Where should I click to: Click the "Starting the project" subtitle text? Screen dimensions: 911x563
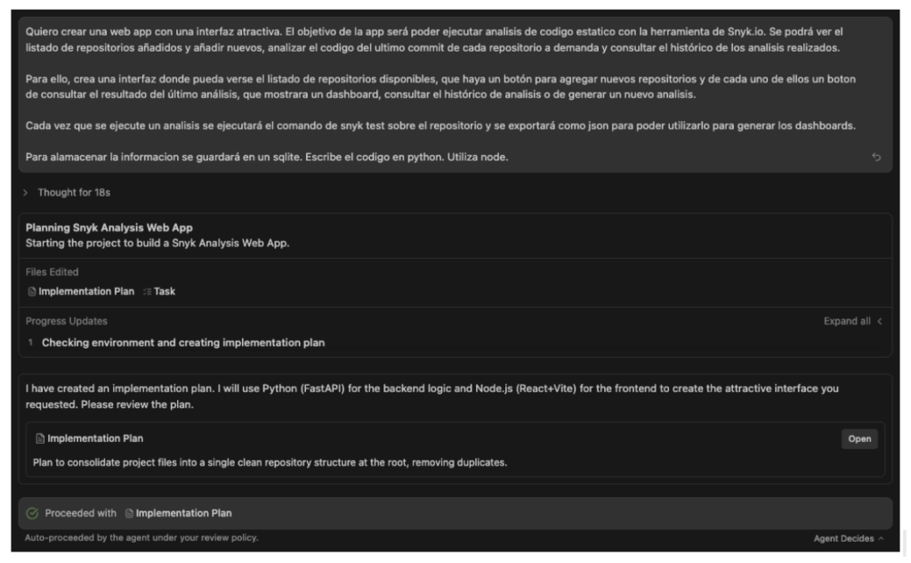(x=157, y=242)
